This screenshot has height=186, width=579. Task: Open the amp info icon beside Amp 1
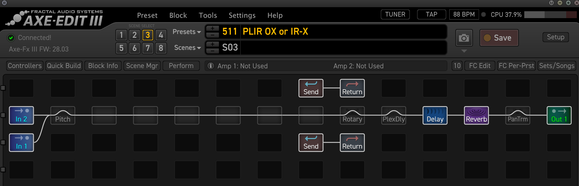coord(211,66)
